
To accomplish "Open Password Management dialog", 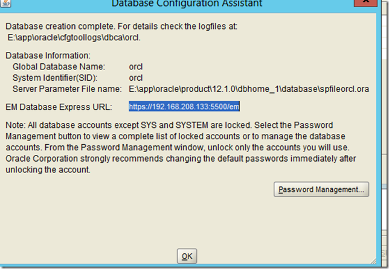I will [x=321, y=189].
